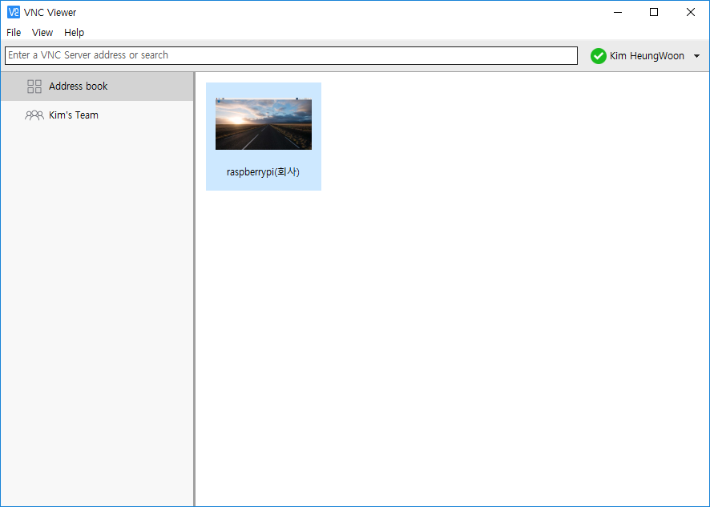Click the Address book grid icon

(x=34, y=86)
